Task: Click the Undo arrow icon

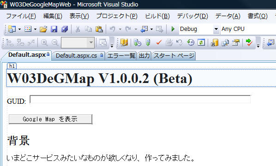Action: [x=112, y=29]
